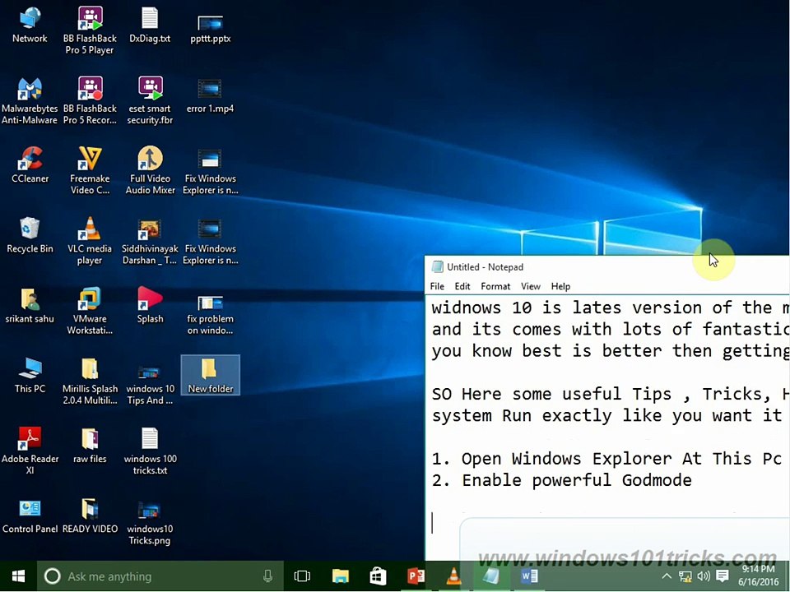Open Notepad Edit menu
The image size is (790, 592).
click(462, 286)
